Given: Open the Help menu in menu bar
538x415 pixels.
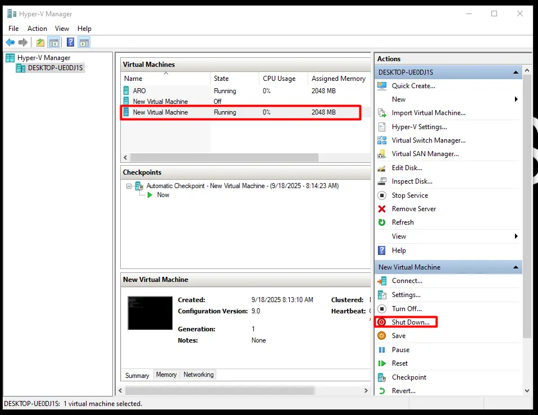Looking at the screenshot, I should [x=84, y=29].
